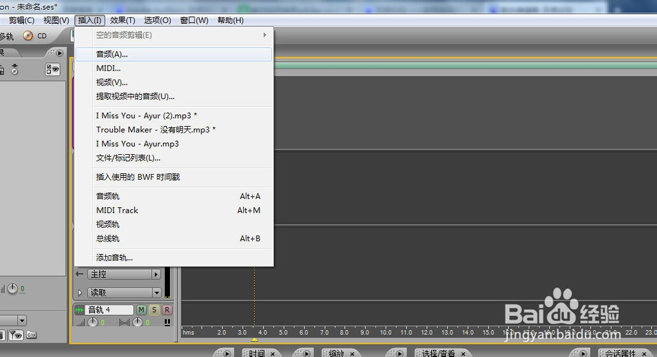Expand the automation triangle beside 读取
The image size is (657, 357).
pyautogui.click(x=79, y=293)
